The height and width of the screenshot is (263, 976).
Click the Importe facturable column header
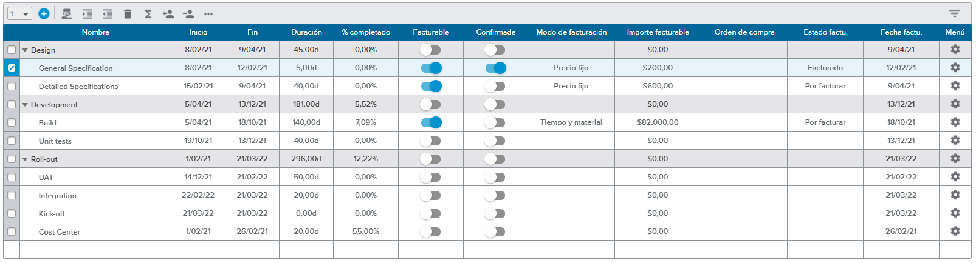pyautogui.click(x=658, y=32)
